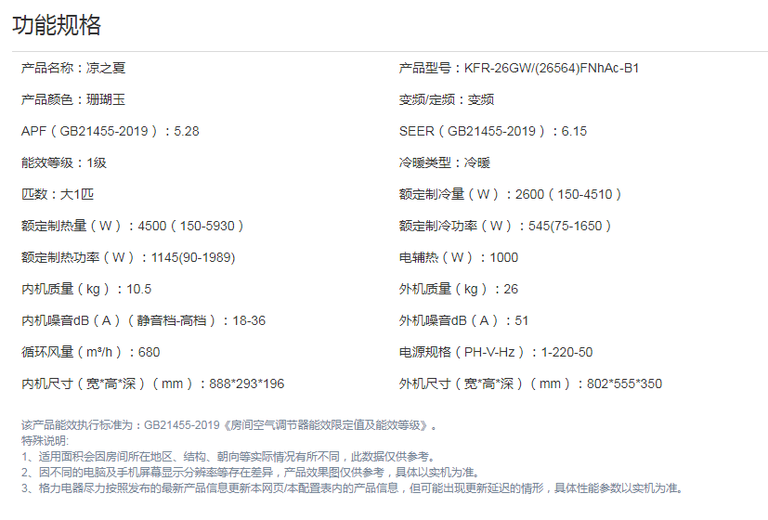
Task: Click the 匹数 大1匹 entry
Action: pyautogui.click(x=58, y=194)
